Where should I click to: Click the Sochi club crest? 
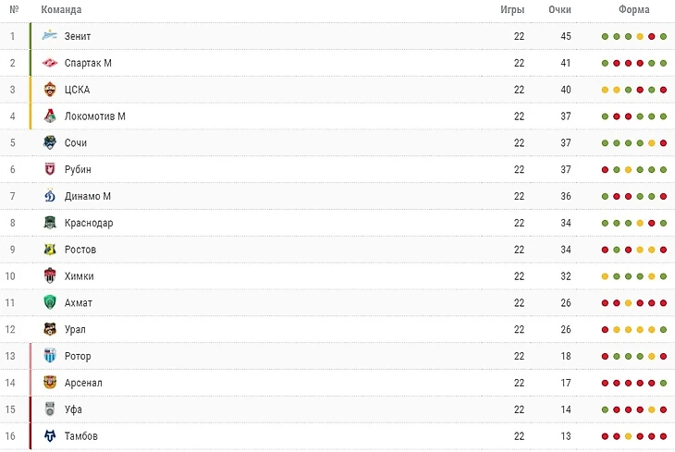point(50,142)
